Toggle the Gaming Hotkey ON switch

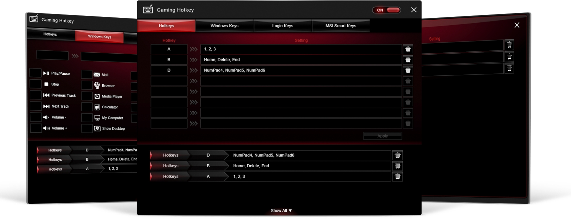coord(387,10)
